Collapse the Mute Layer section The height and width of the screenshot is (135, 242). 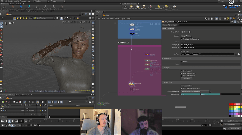tap(163, 58)
